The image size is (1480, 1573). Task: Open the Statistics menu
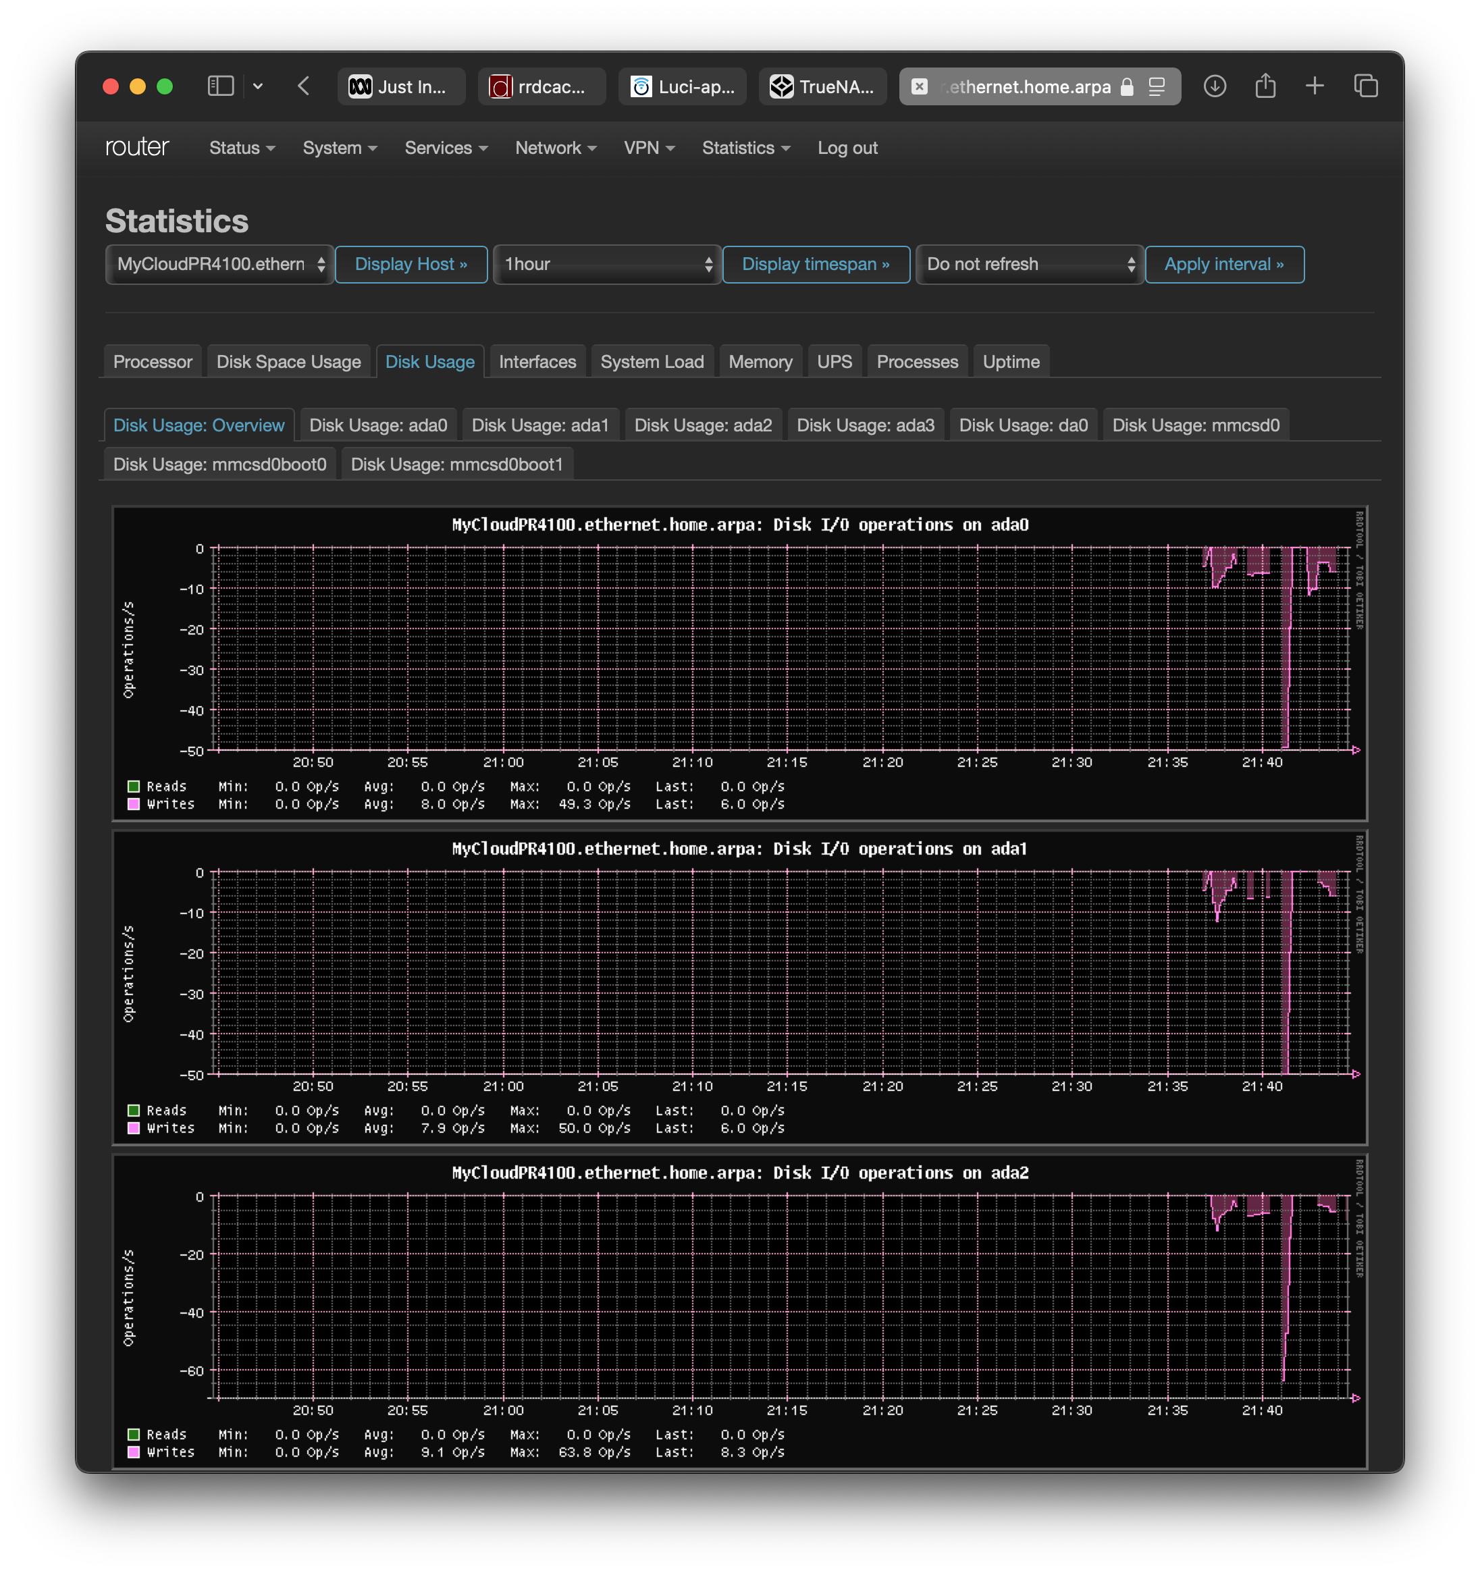[x=745, y=148]
